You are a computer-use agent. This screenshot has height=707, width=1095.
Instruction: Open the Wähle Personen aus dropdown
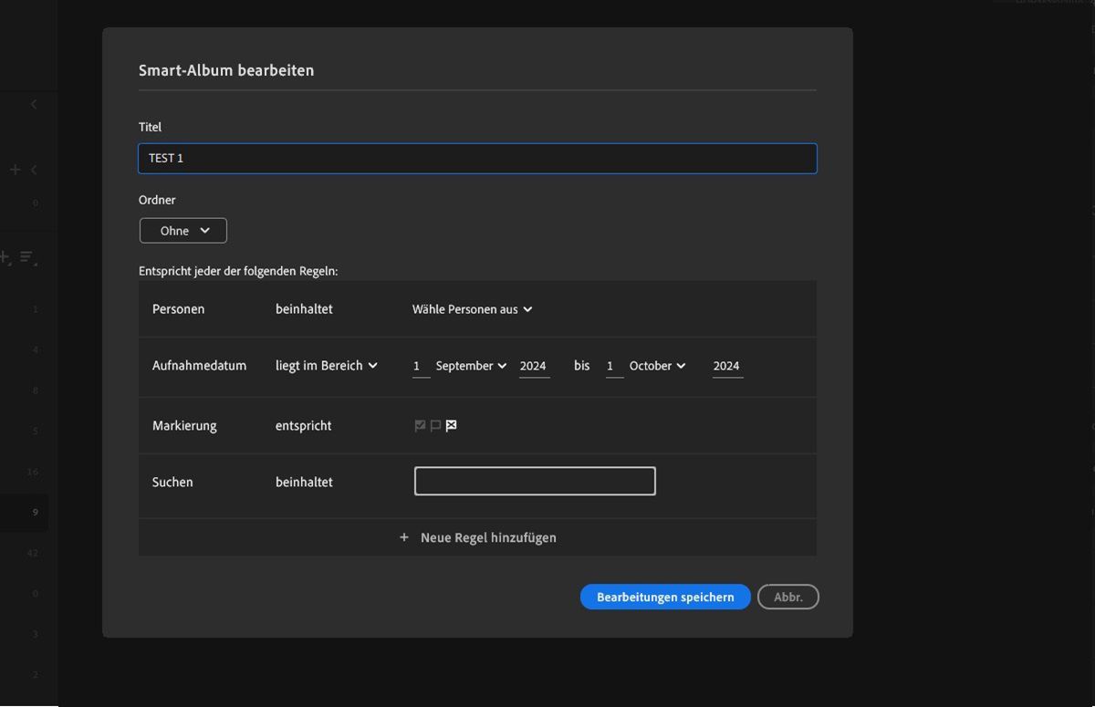click(x=472, y=309)
